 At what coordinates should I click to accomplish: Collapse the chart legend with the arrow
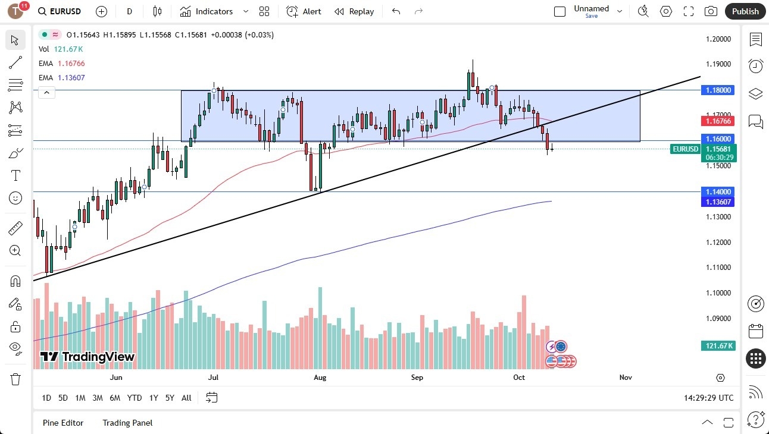click(46, 92)
